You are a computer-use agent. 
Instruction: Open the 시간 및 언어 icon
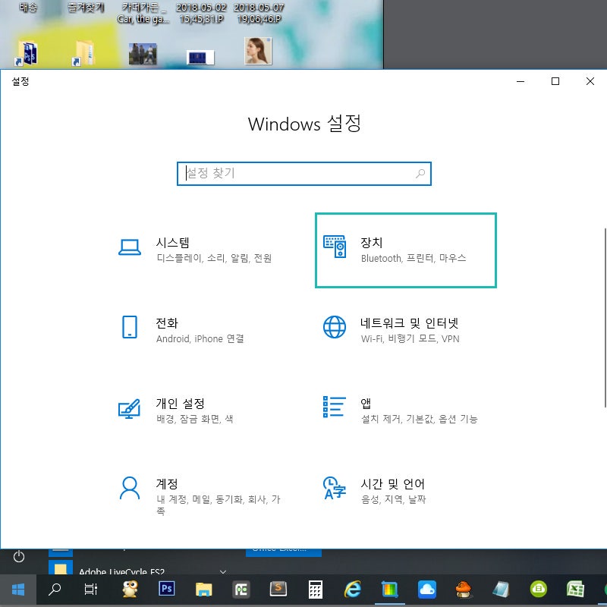pyautogui.click(x=335, y=488)
